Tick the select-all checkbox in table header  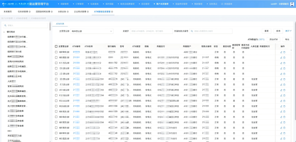56,46
